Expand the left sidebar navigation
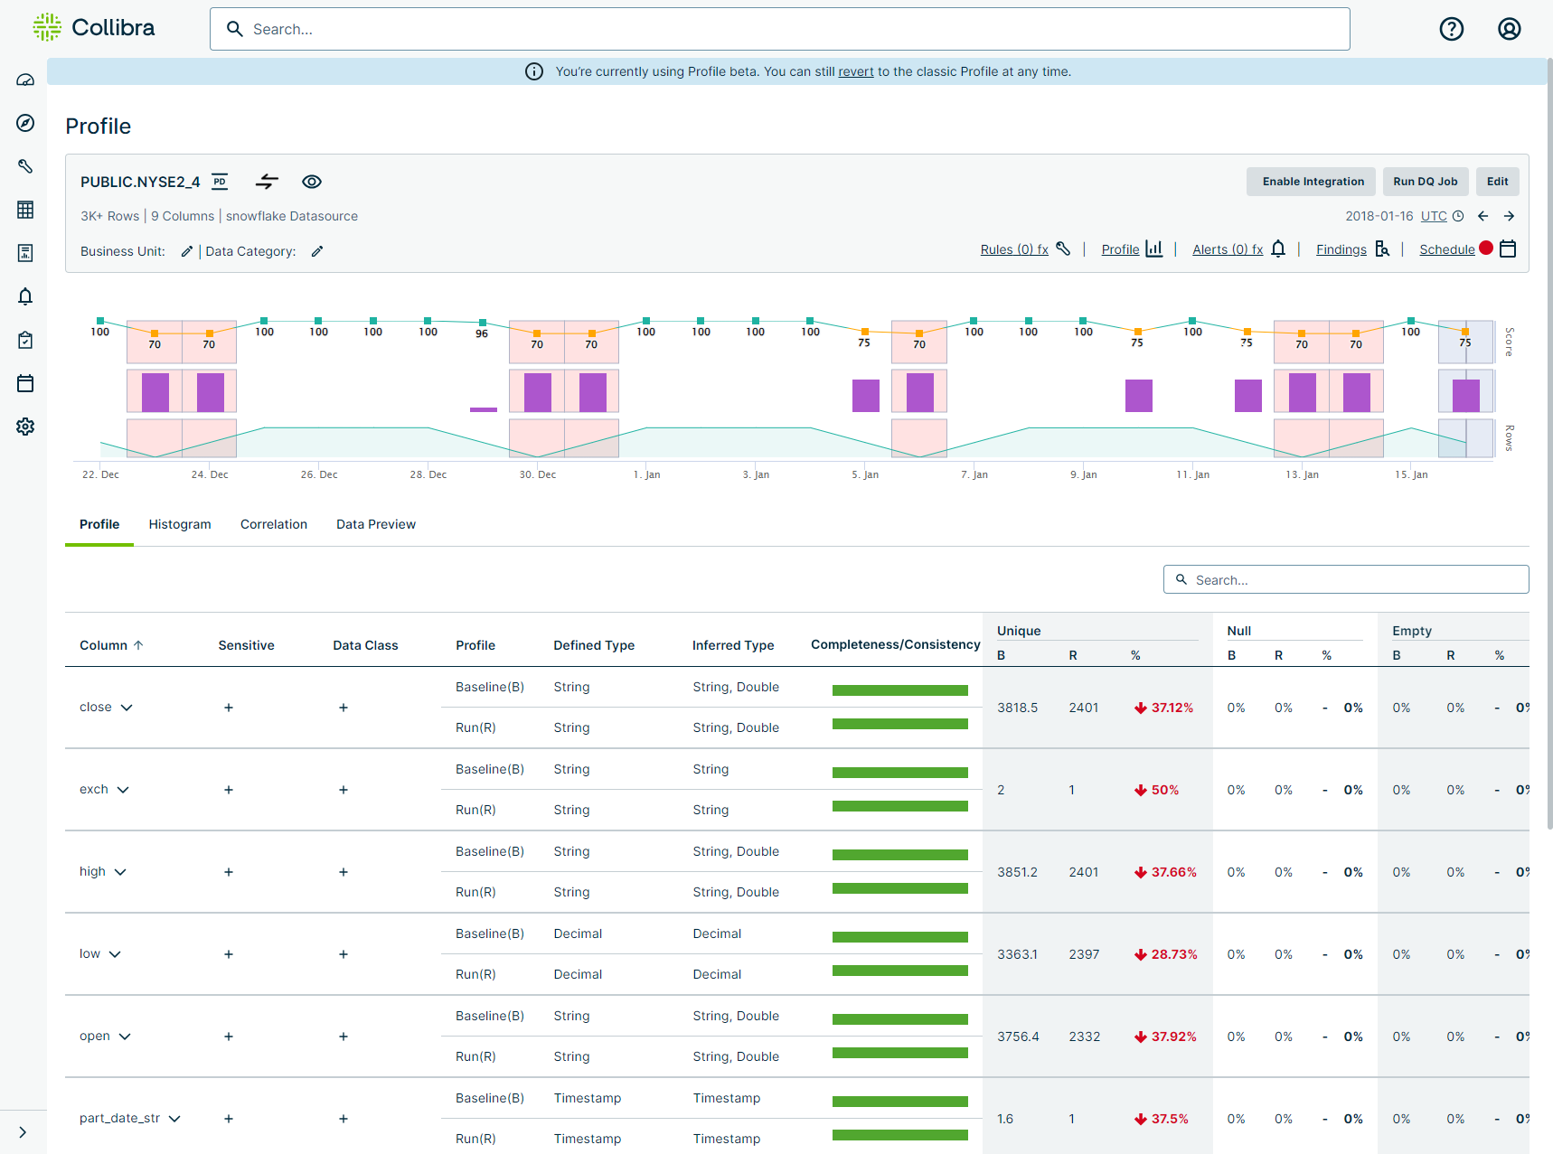The image size is (1553, 1154). click(x=23, y=1132)
